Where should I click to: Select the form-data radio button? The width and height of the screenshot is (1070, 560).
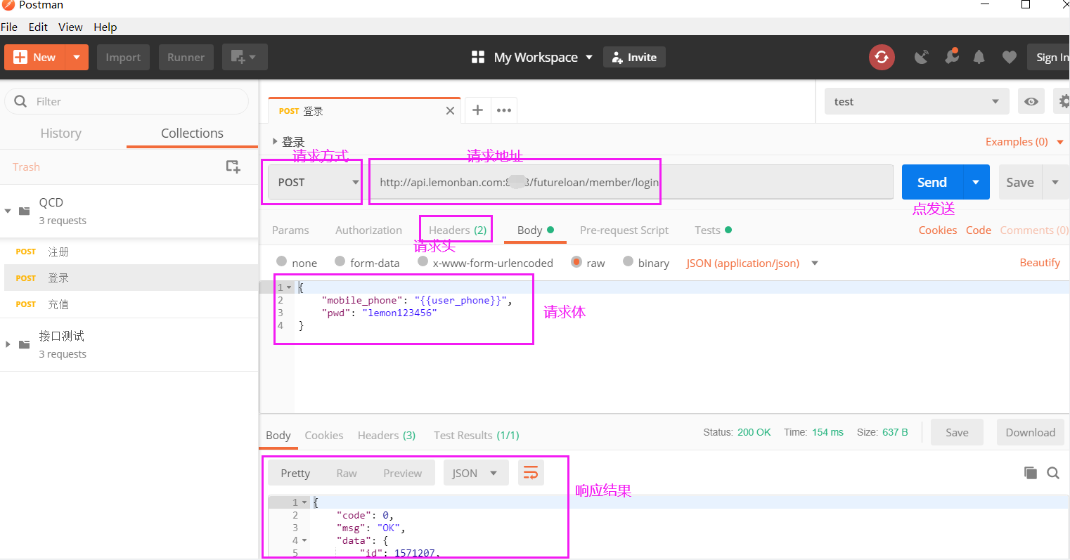(x=340, y=262)
